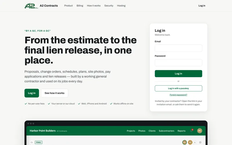Focus the Password input field
The width and height of the screenshot is (232, 145).
[178, 63]
